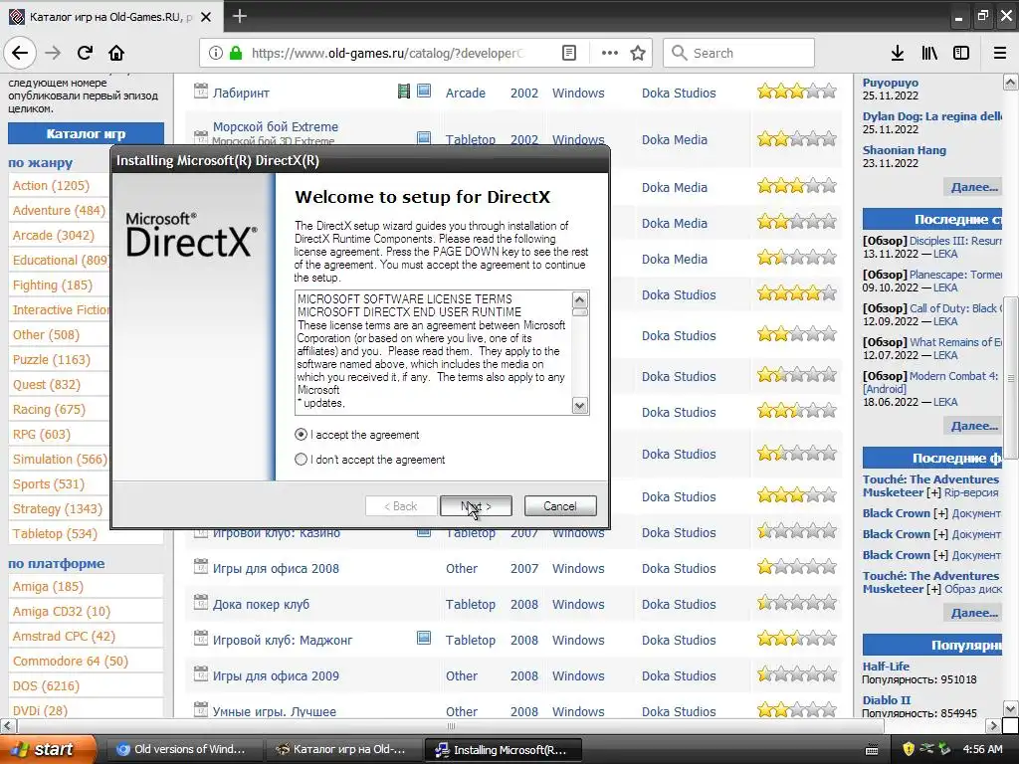Click the security shield tray icon
The width and height of the screenshot is (1019, 764).
[x=908, y=749]
